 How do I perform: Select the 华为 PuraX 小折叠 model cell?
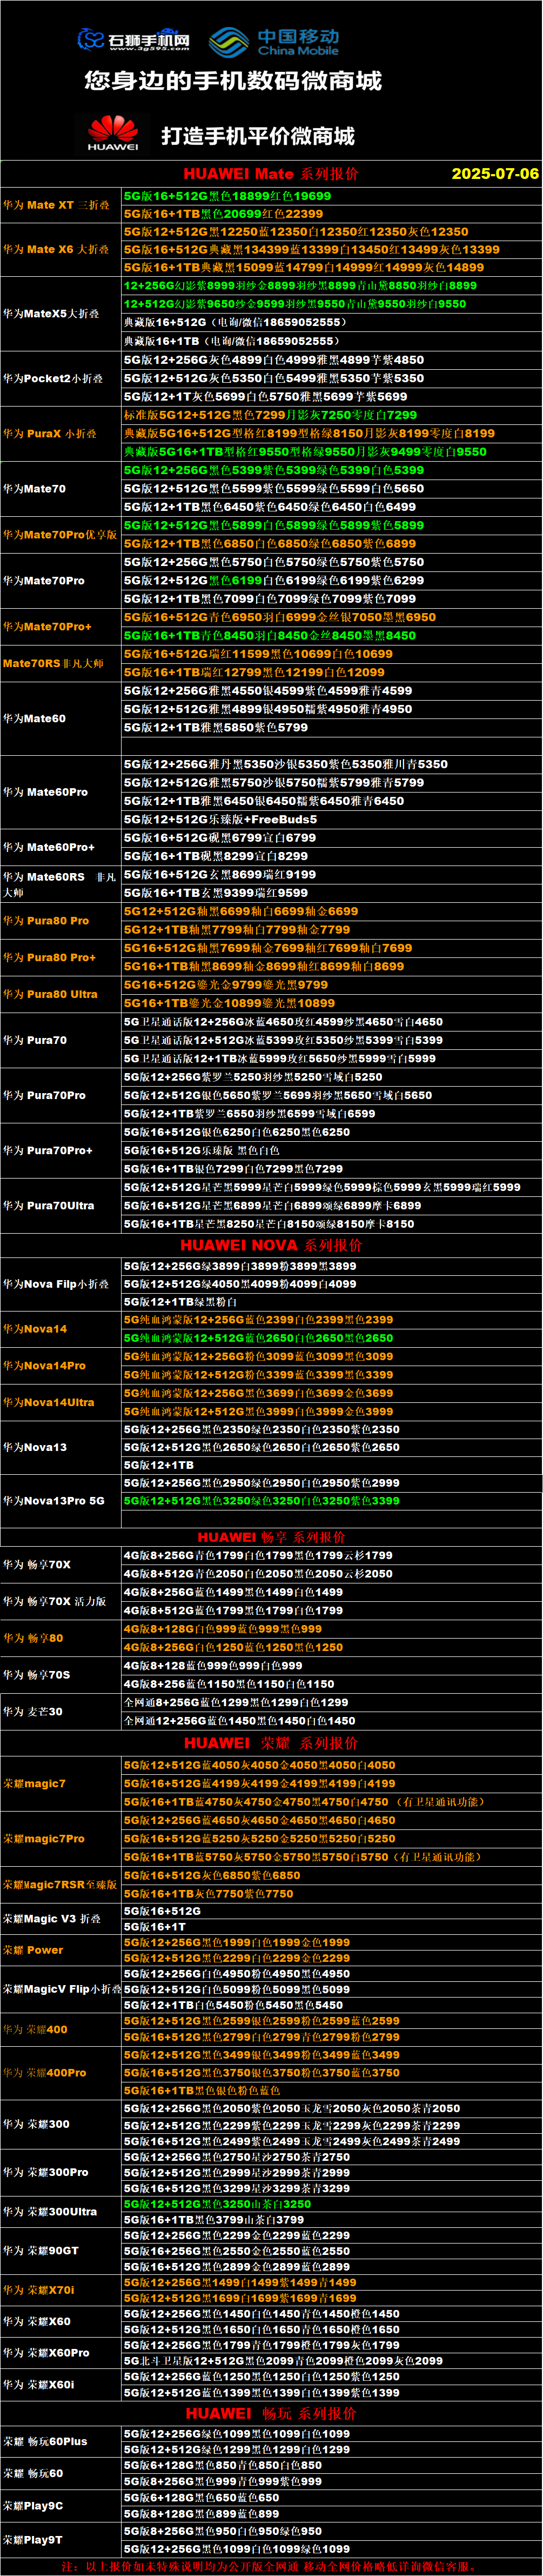pyautogui.click(x=61, y=434)
